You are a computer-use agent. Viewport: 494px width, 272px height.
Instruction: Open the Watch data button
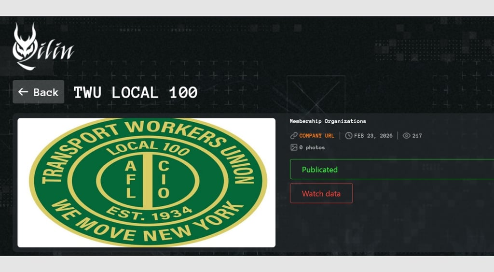(x=321, y=193)
